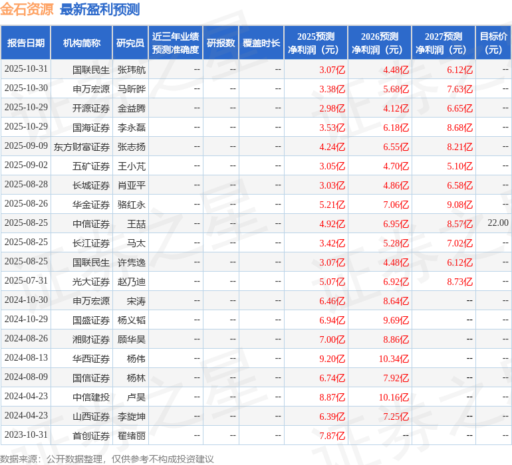The height and width of the screenshot is (465, 512).
Task: Click the 研究员 column header
Action: point(130,43)
